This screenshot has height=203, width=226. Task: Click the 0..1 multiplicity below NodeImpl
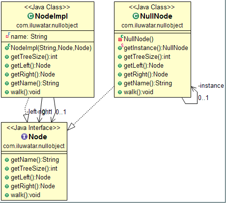coord(61,112)
